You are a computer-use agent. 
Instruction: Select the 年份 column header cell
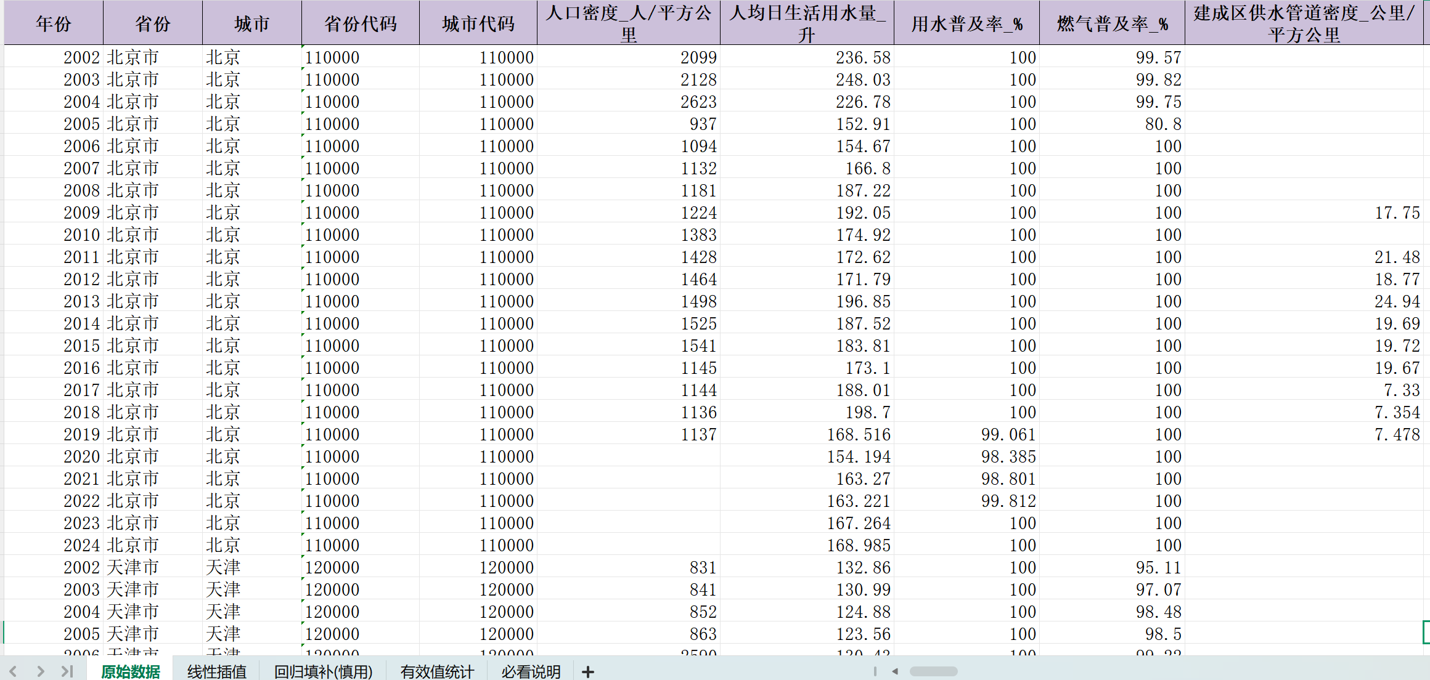pos(54,23)
